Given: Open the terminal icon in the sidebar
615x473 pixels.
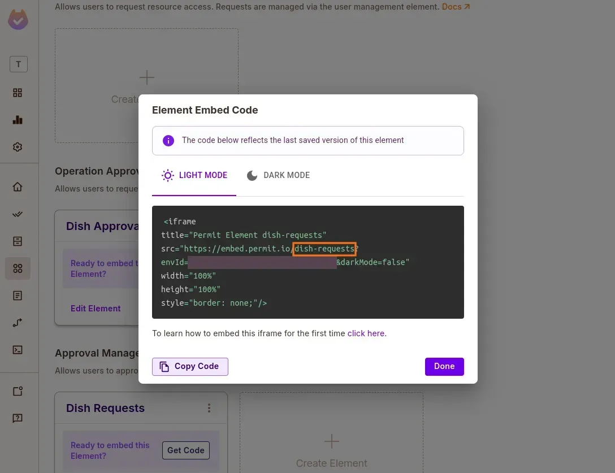Looking at the screenshot, I should click(18, 350).
